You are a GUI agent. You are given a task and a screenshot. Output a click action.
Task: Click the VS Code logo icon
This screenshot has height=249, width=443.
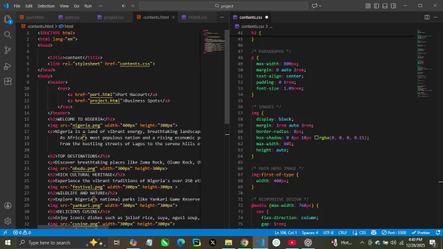point(6,6)
